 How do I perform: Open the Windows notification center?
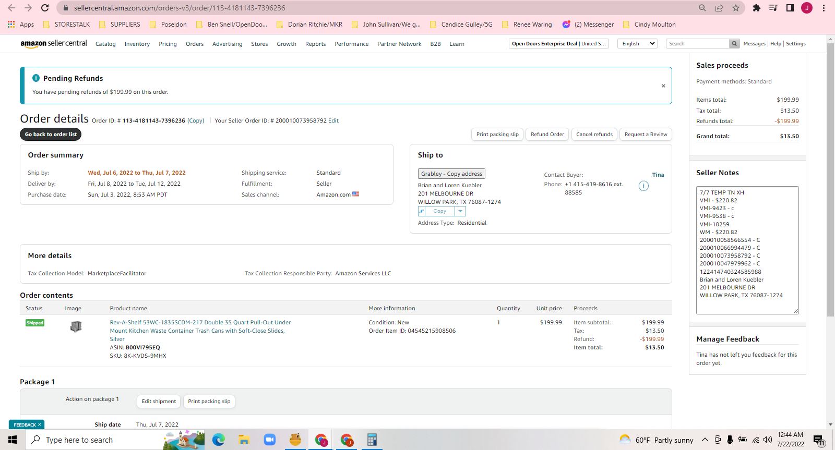[x=819, y=441]
